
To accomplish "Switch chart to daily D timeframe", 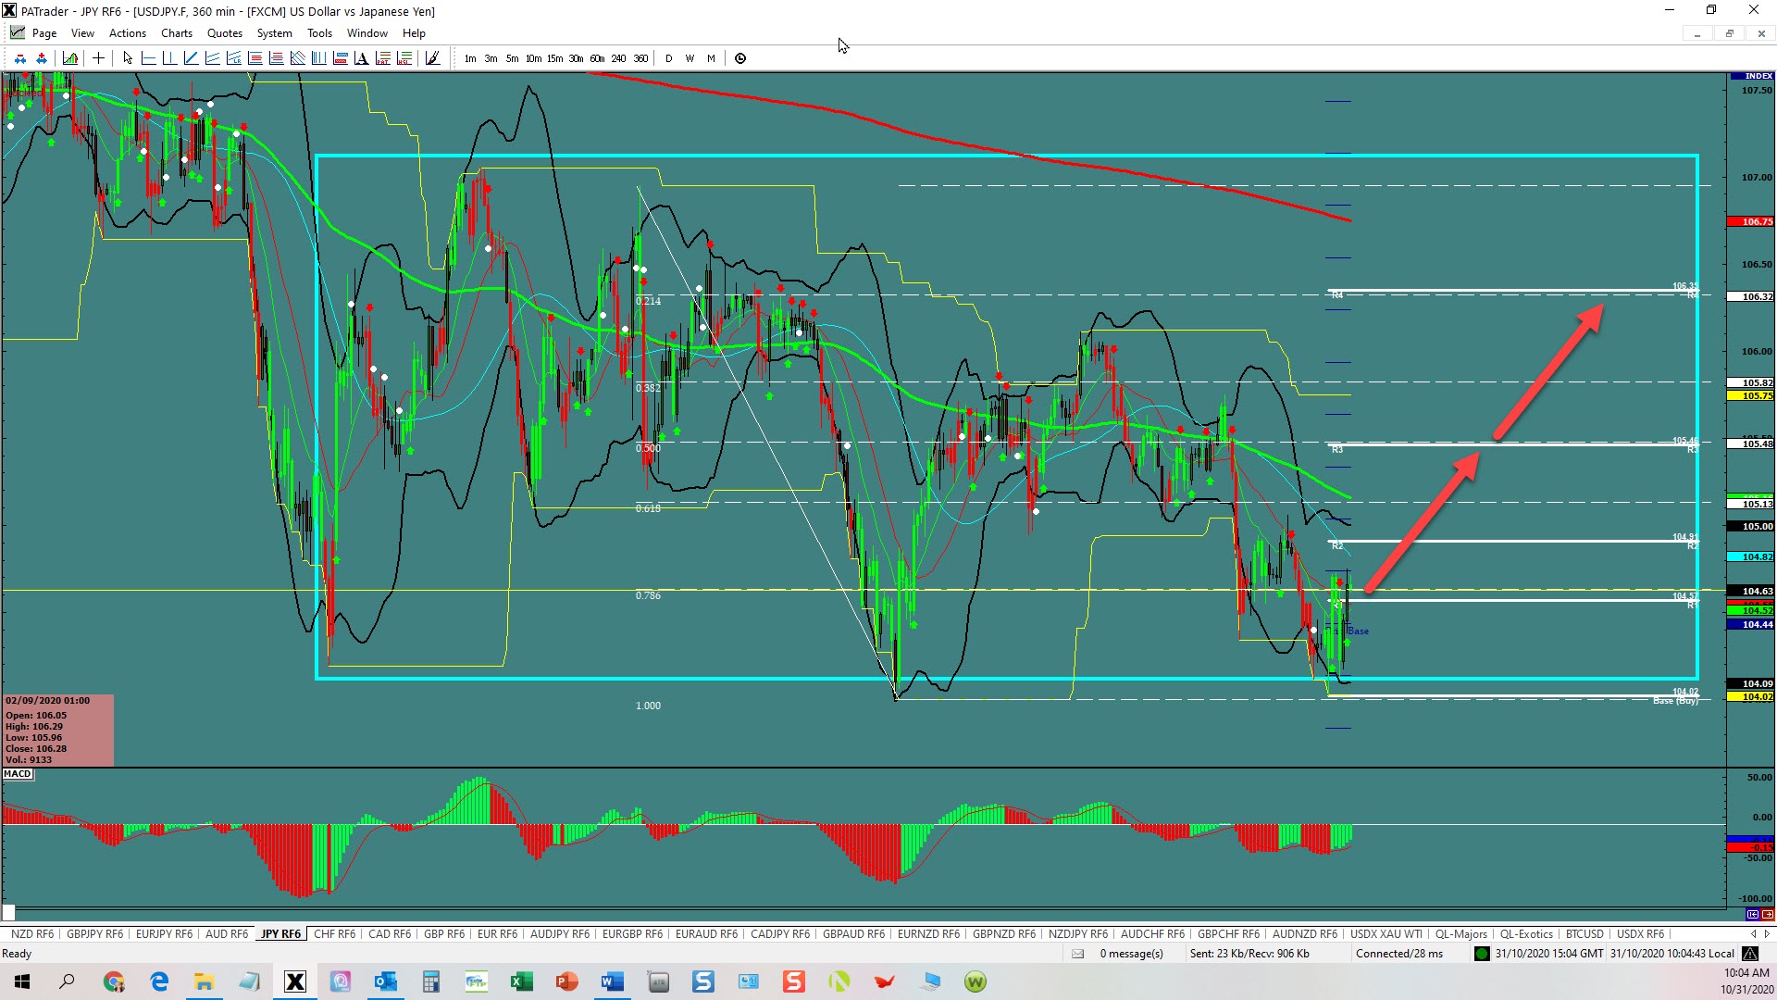I will 668,58.
